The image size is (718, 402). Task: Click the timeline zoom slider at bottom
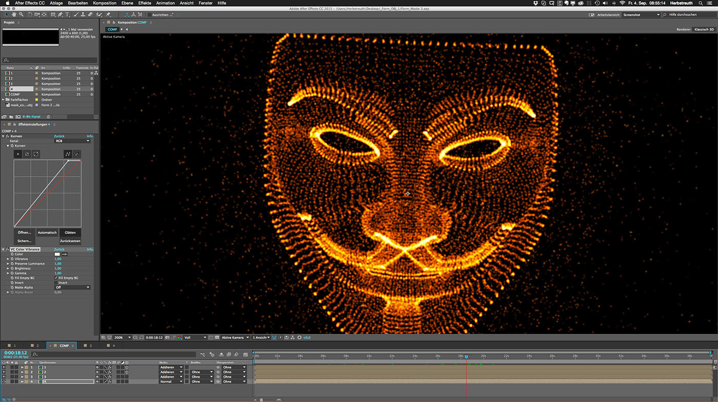pyautogui.click(x=262, y=399)
